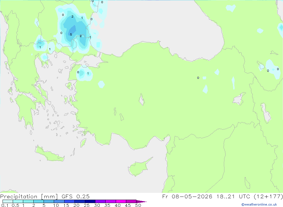Viewport: 283px width, 207px height.
Task: Choose the 30–35 mm purple legend swatch
Action: coord(100,201)
